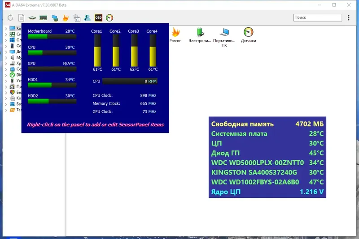The height and width of the screenshot is (239, 359).
Task: Click the 'Ядро ЦП' voltage row
Action: click(x=267, y=192)
